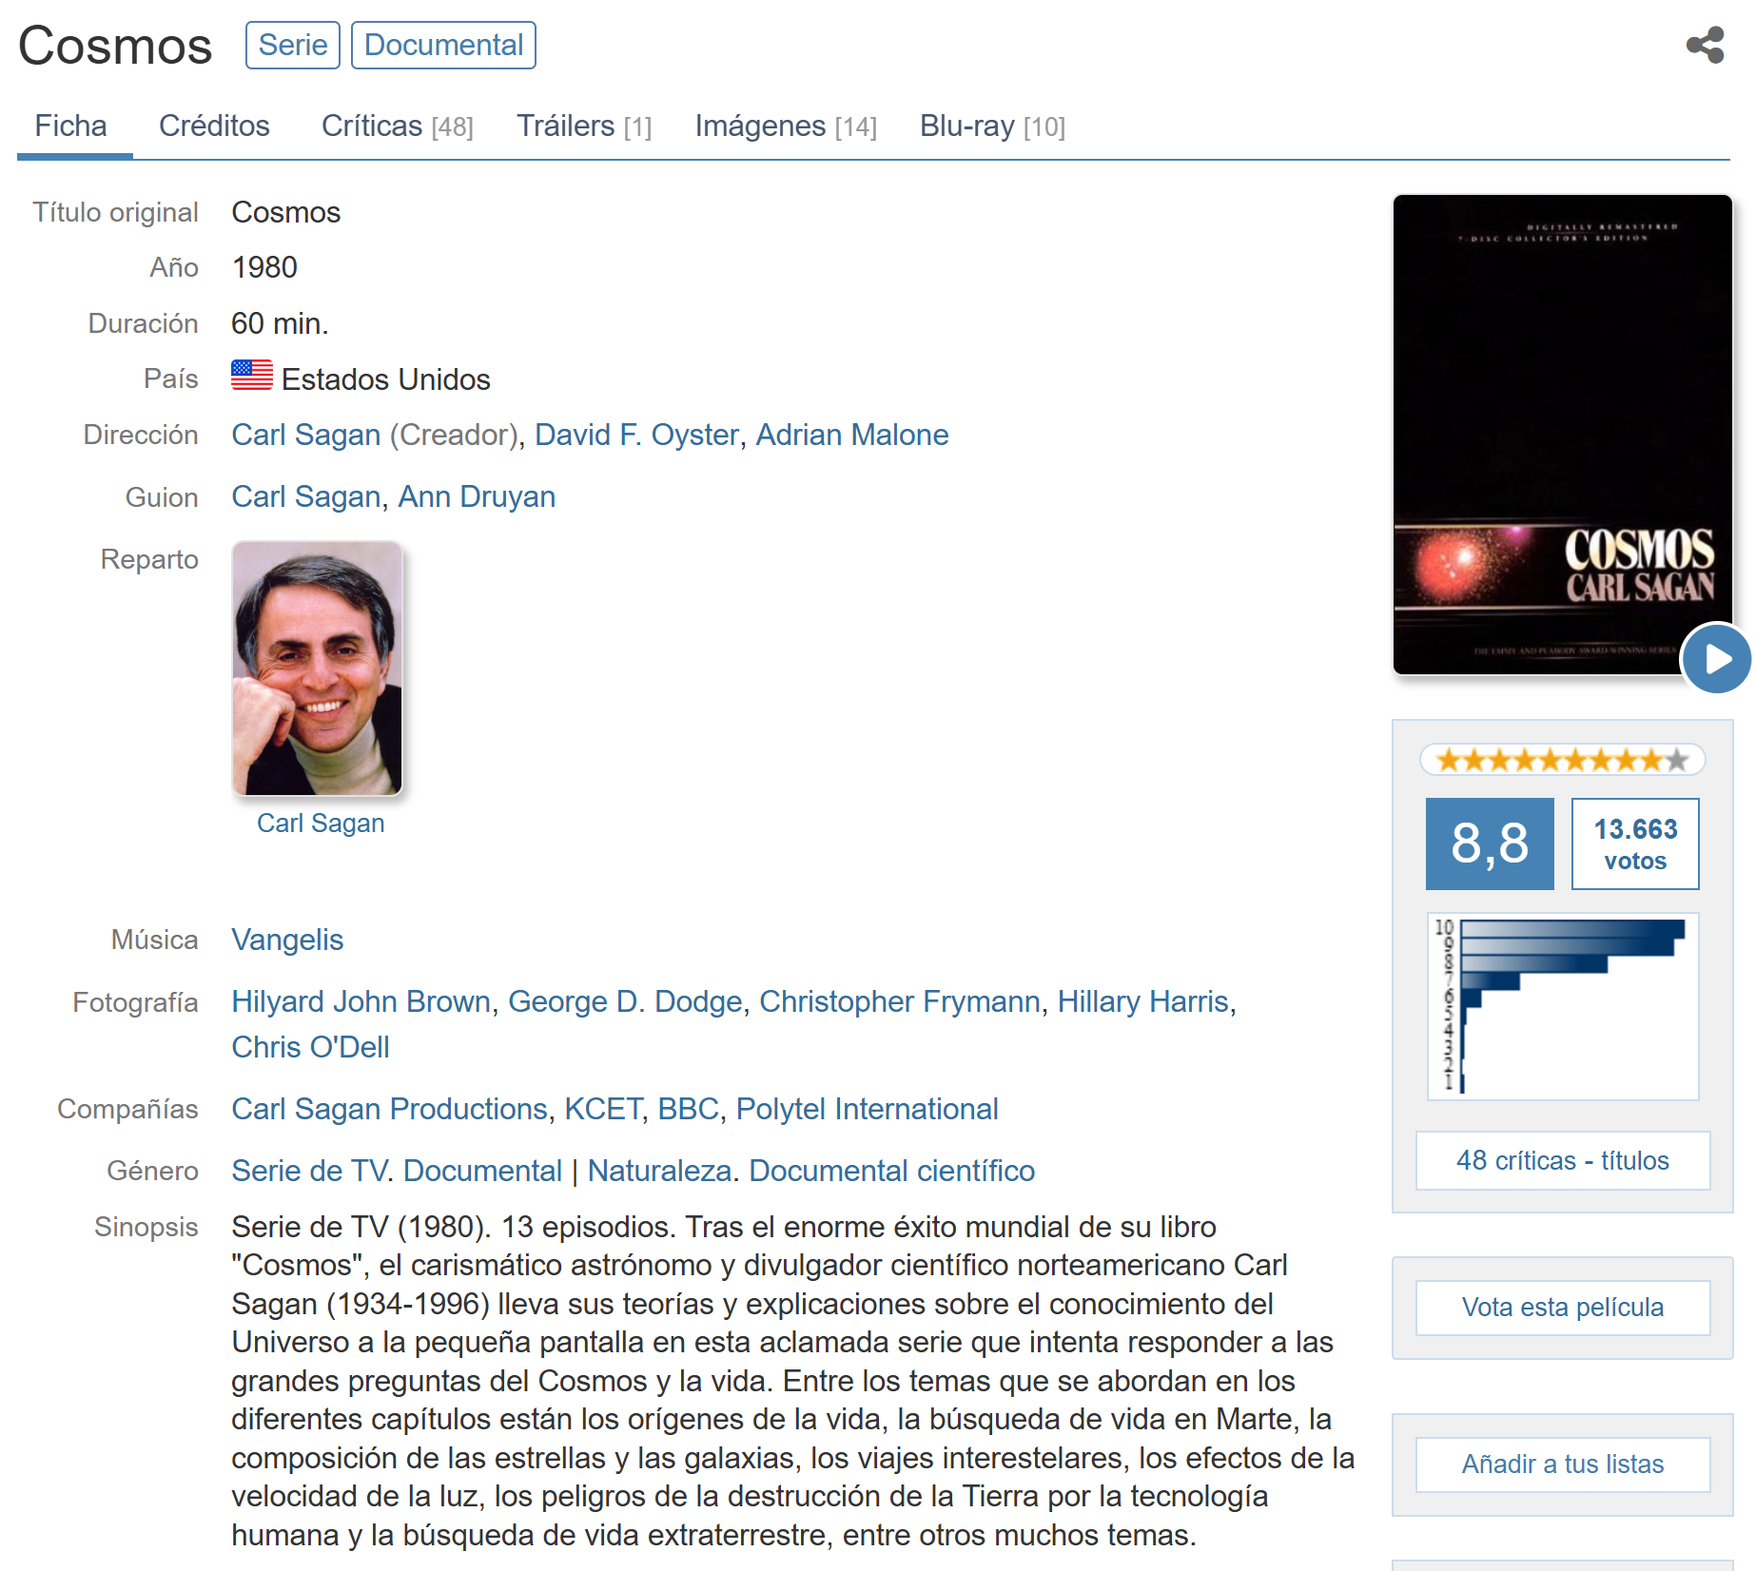This screenshot has width=1756, height=1571.
Task: Open Carl Sagan's cast photo
Action: tap(318, 669)
